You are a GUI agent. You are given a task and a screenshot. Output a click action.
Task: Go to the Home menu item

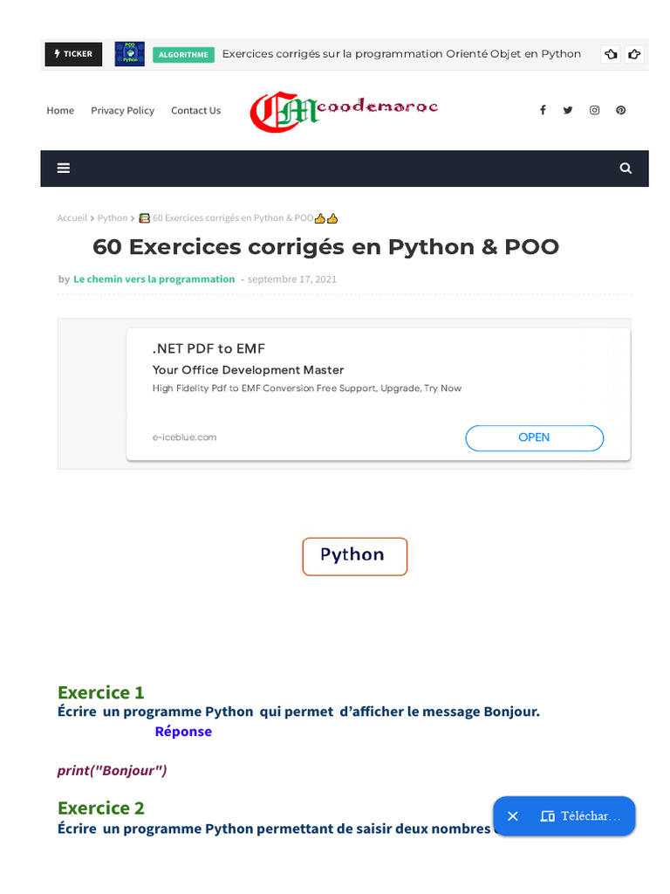click(x=60, y=111)
